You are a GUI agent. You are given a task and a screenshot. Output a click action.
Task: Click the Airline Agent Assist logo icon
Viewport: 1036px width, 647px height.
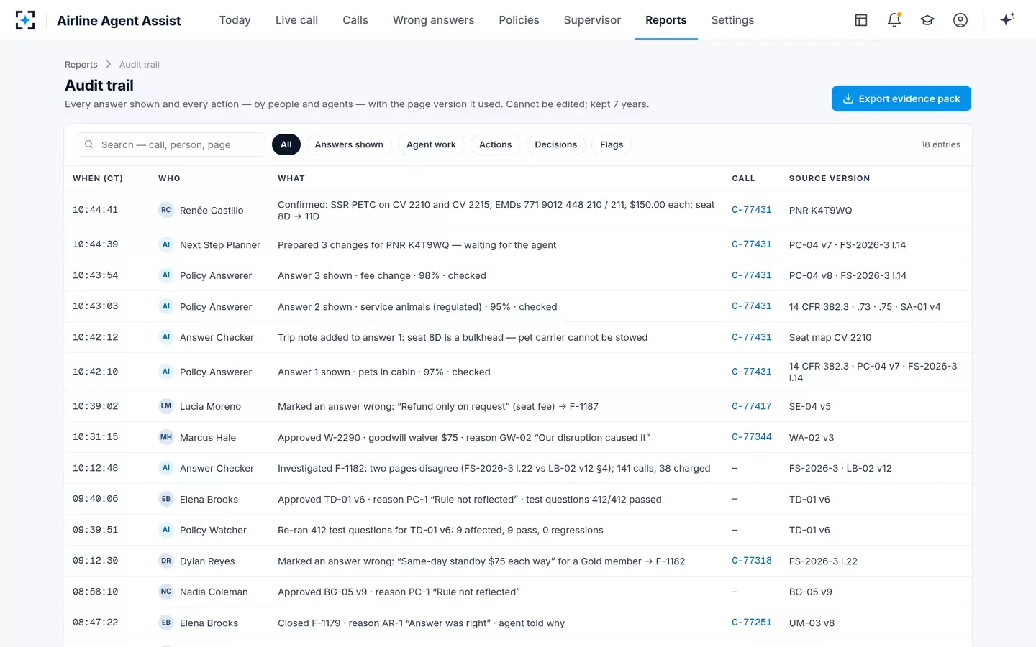coord(25,20)
